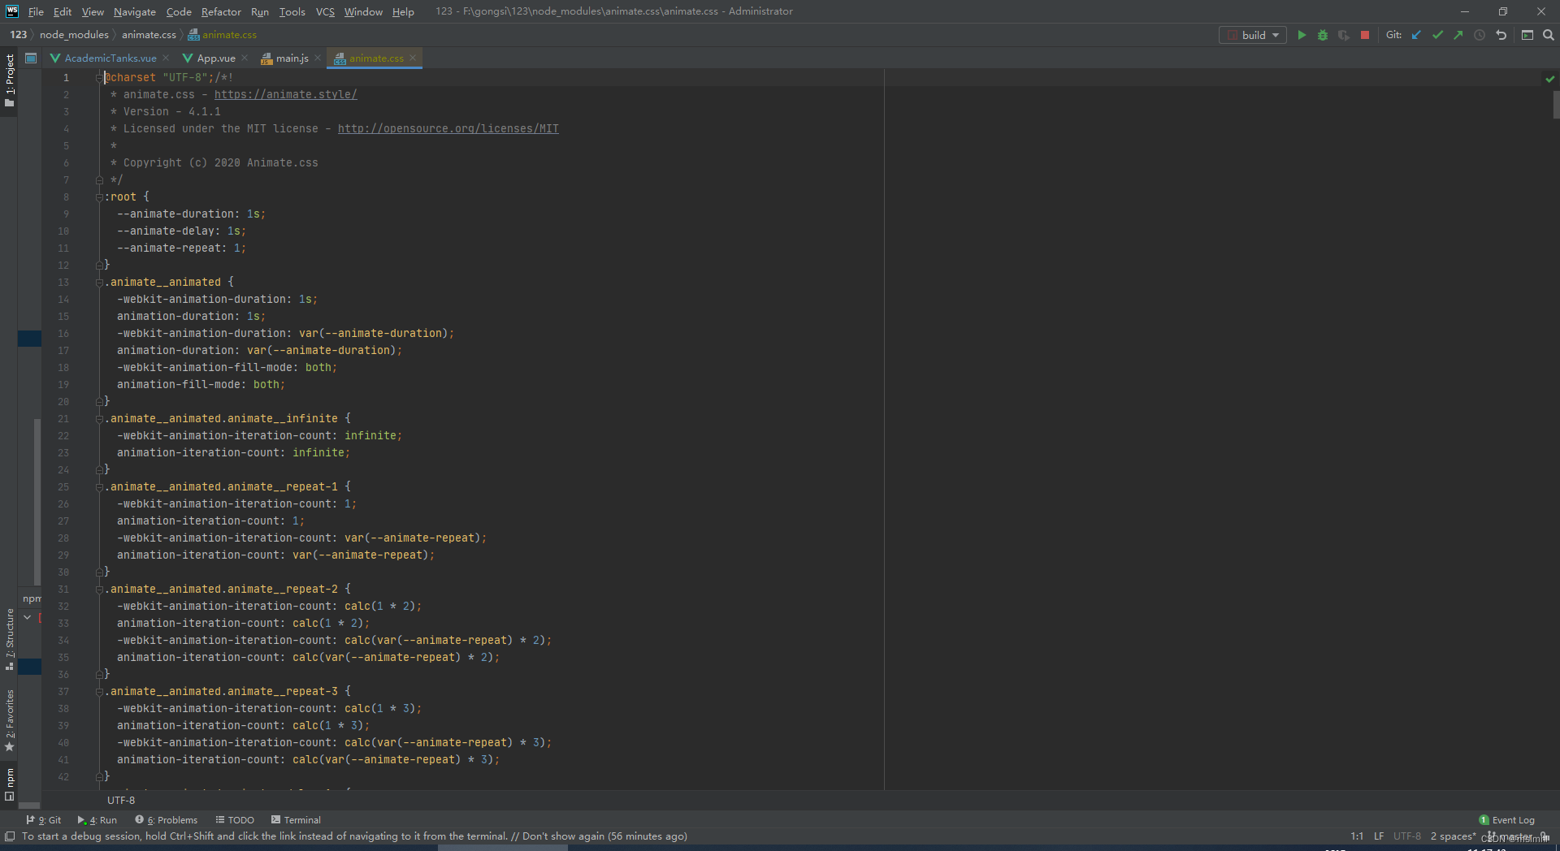Click node_modules in the breadcrumb path

click(74, 35)
